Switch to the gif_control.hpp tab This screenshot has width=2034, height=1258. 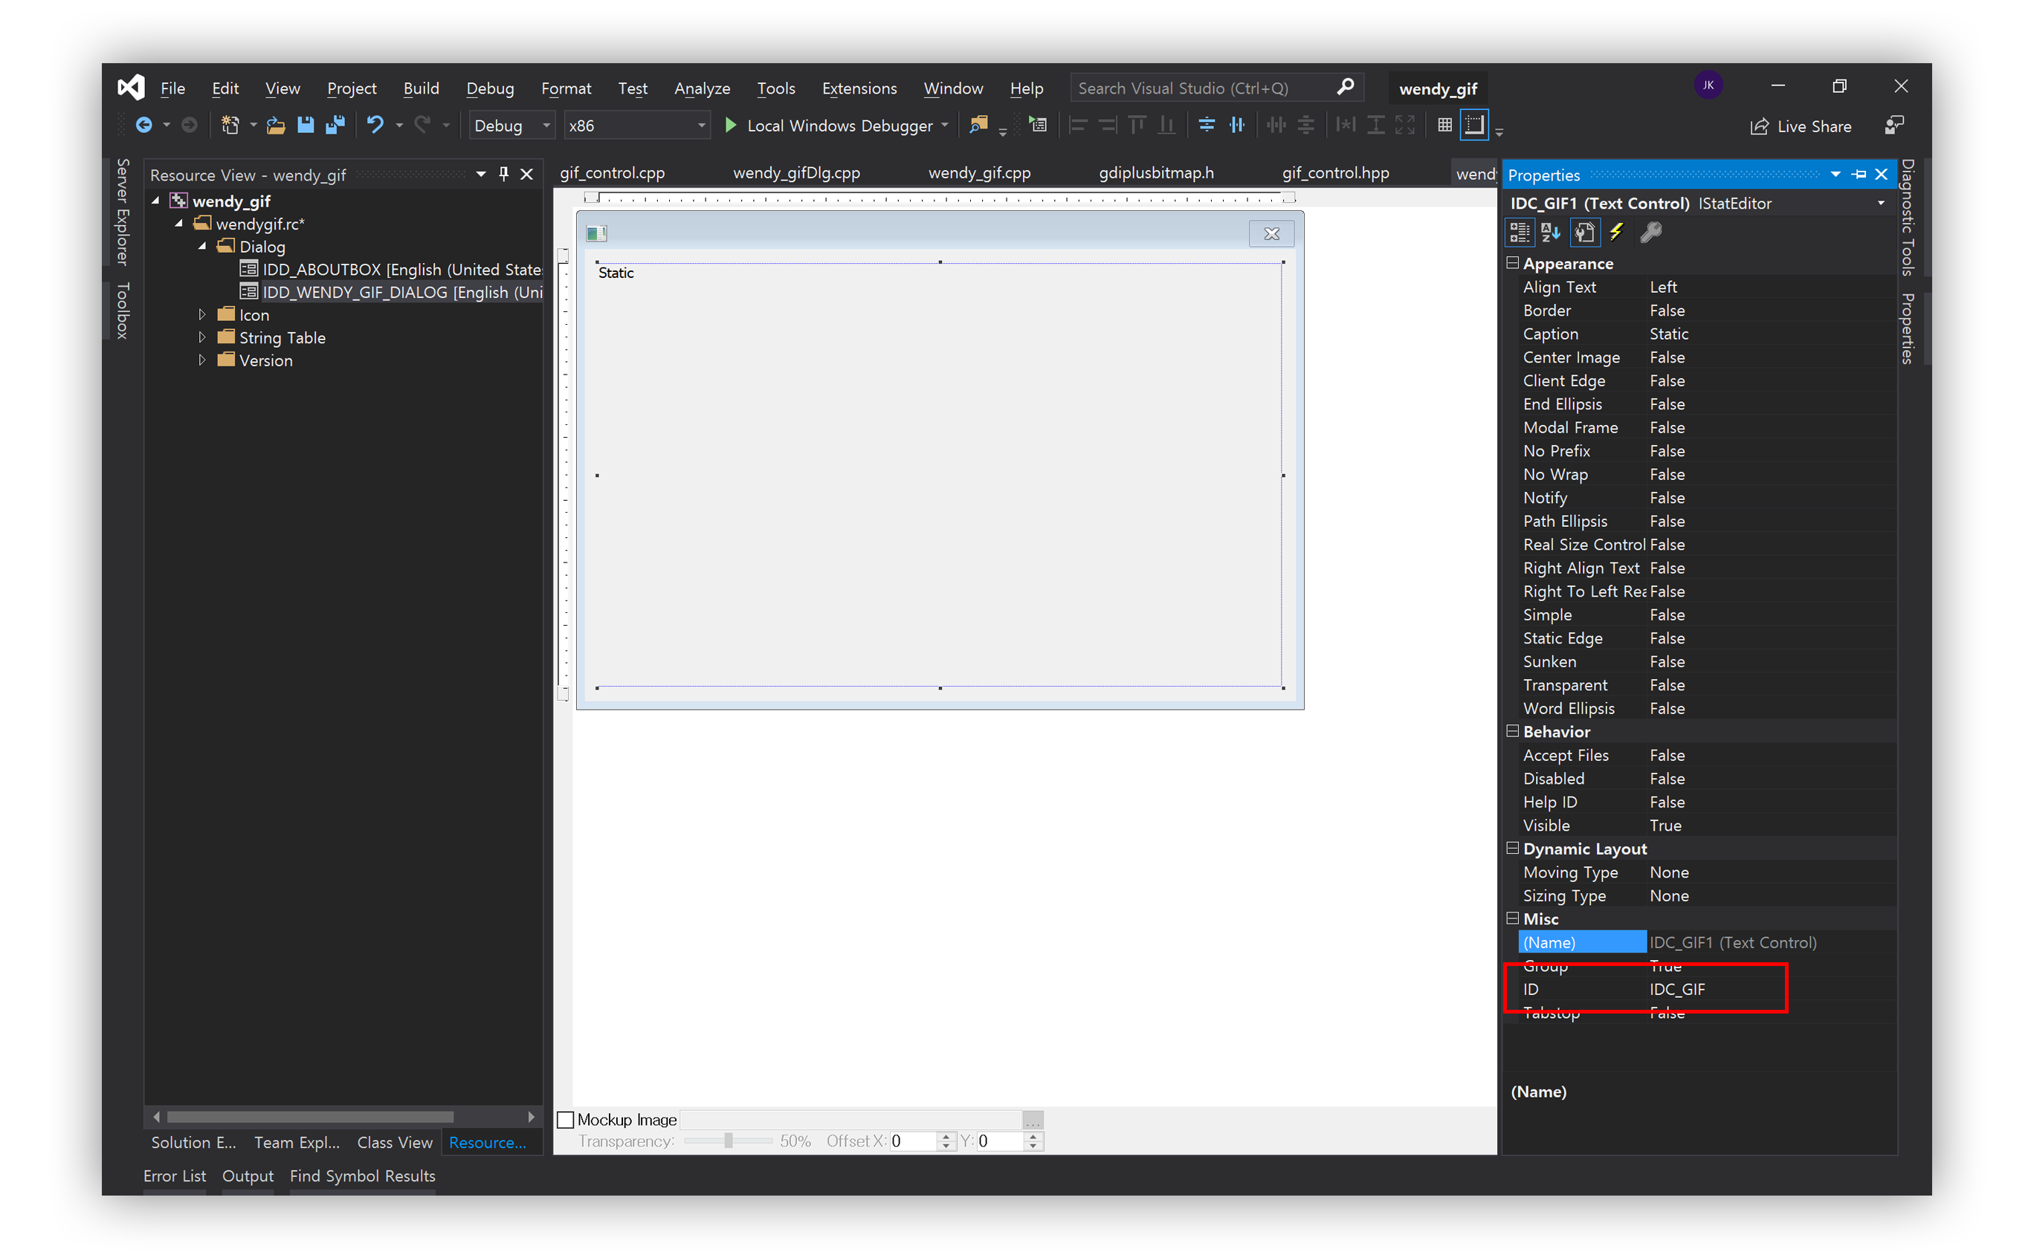(1335, 173)
